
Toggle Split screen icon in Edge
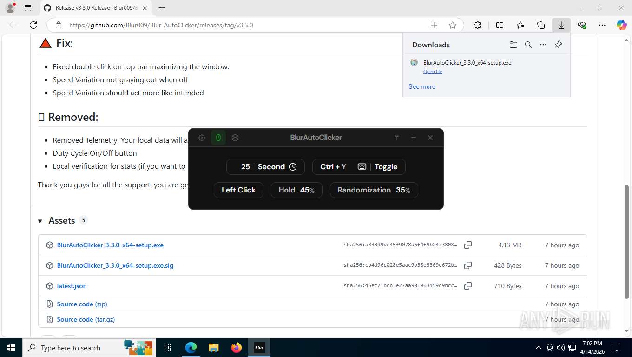500,25
